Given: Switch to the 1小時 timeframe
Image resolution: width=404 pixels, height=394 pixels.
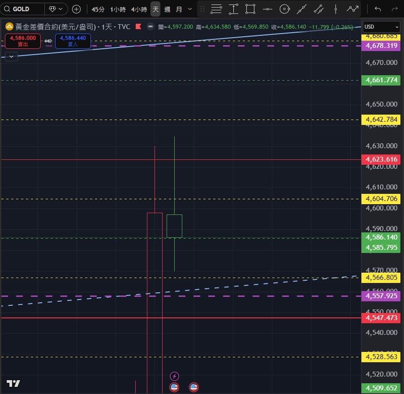Looking at the screenshot, I should [118, 9].
